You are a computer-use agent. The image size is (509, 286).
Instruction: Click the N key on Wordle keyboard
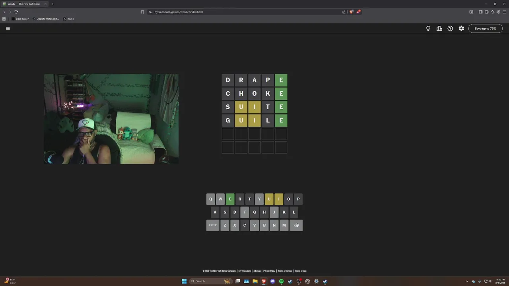click(x=274, y=225)
